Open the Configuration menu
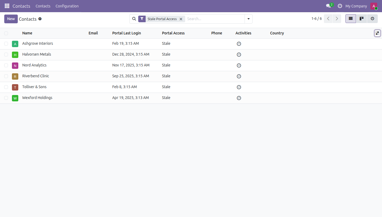The height and width of the screenshot is (217, 382). pos(67,6)
